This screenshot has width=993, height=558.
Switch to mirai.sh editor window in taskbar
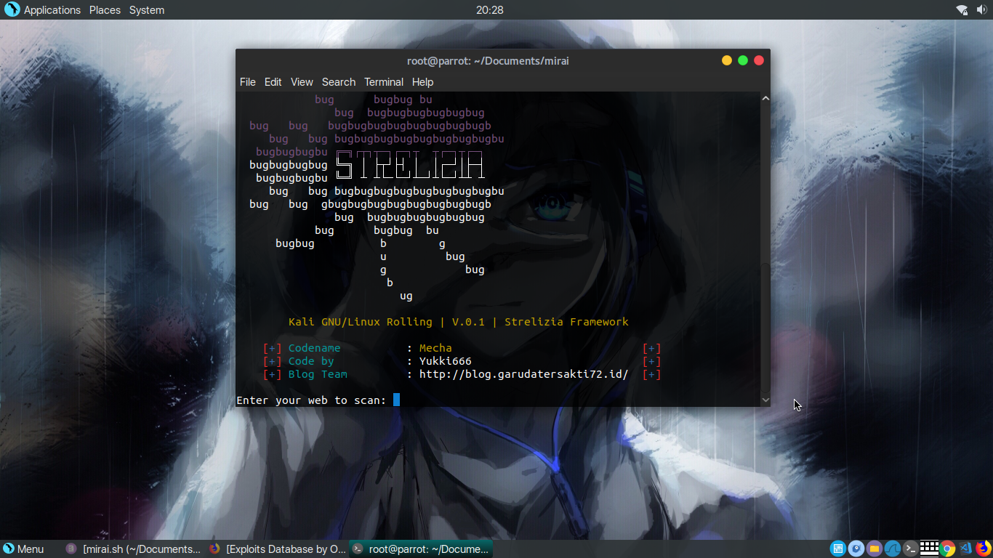[x=132, y=549]
